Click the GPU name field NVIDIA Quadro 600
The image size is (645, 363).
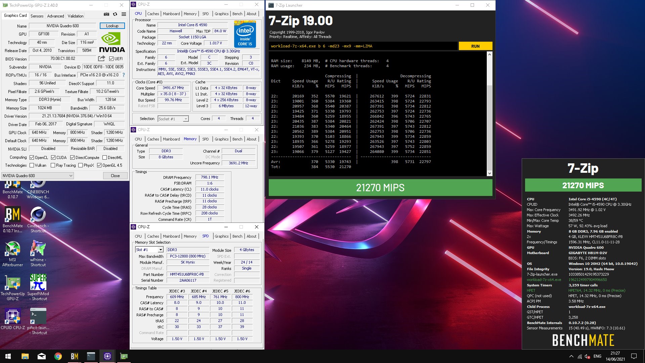click(63, 26)
